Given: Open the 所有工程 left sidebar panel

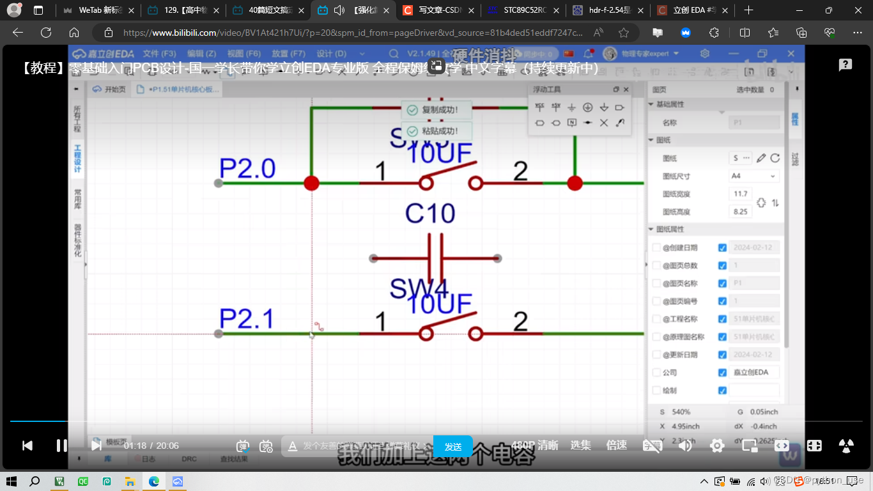Looking at the screenshot, I should (77, 119).
